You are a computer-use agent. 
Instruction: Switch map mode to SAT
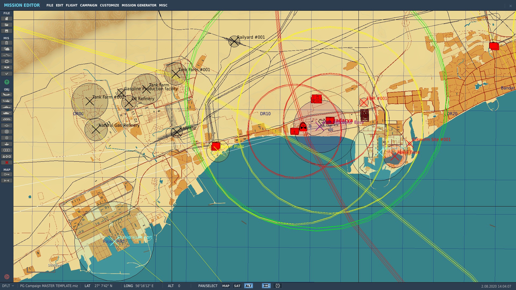237,286
